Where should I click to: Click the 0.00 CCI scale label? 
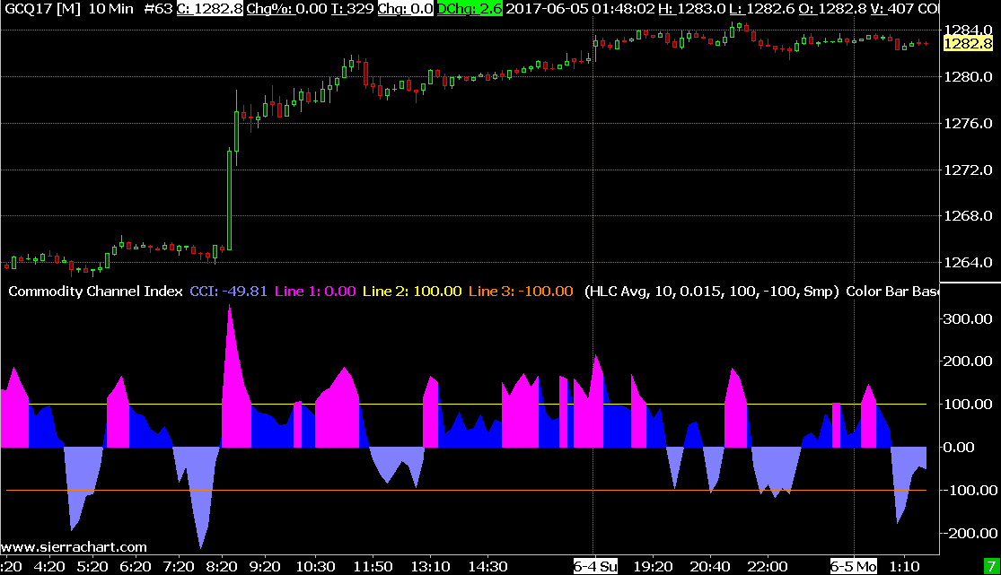(959, 447)
